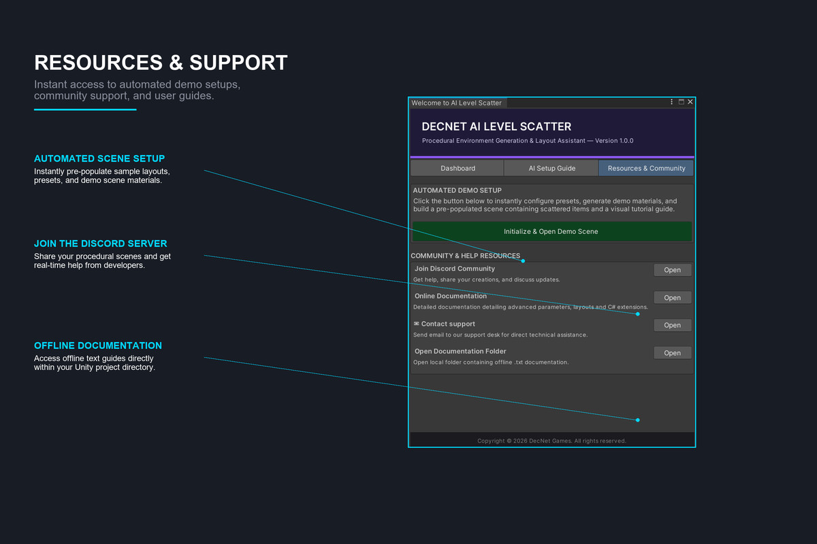Open the Documentation Folder location

point(673,353)
